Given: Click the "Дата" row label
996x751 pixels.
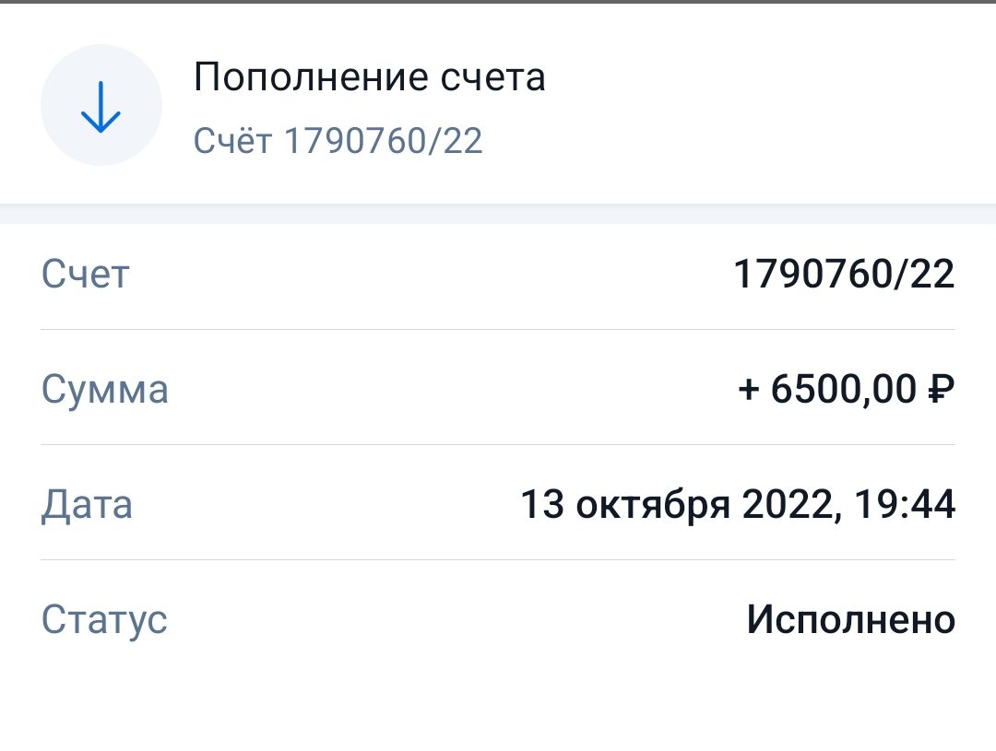Looking at the screenshot, I should (x=87, y=505).
